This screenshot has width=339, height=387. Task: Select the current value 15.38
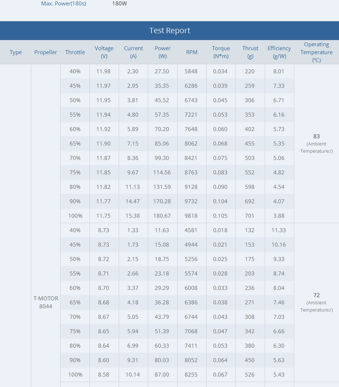tap(133, 216)
